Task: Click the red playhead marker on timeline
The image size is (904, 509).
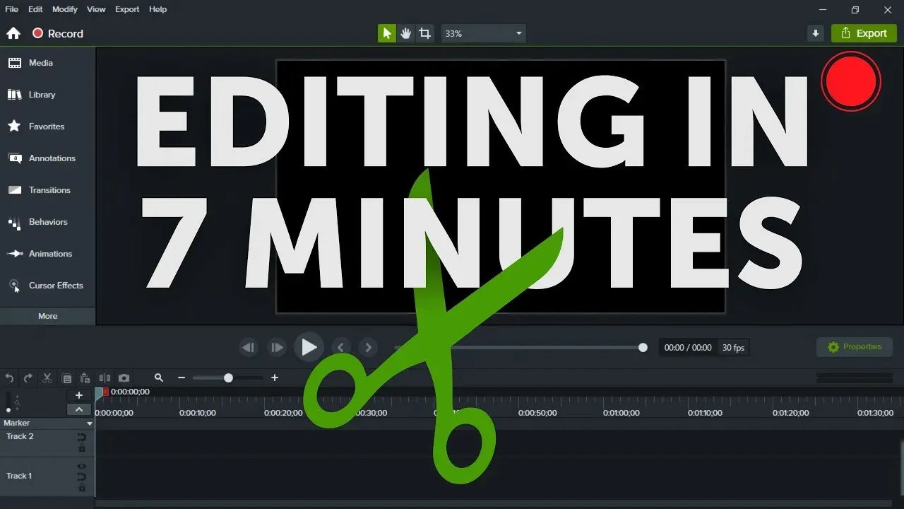Action: coord(105,392)
